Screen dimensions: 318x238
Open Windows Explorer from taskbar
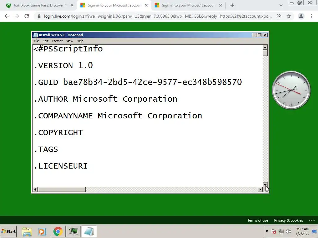click(x=27, y=231)
